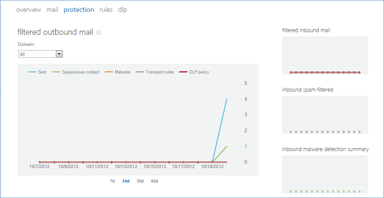Viewport: 384px width, 198px height.
Task: Click the Suspiscious content legend swatch
Action: click(x=56, y=72)
